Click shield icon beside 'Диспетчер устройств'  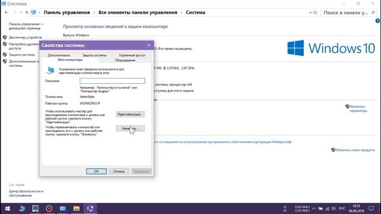click(x=5, y=37)
